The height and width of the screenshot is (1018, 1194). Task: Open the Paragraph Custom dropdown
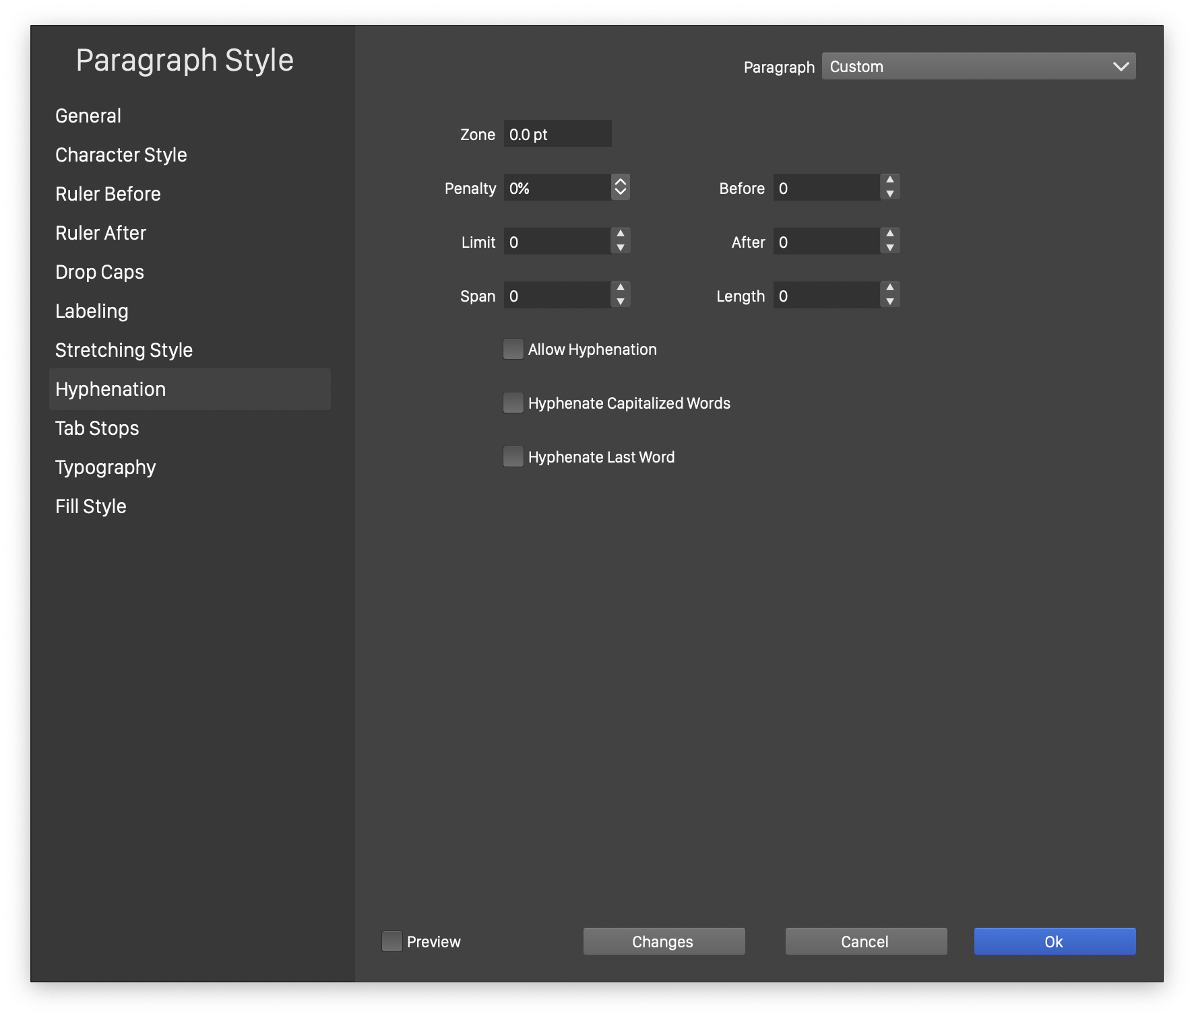pyautogui.click(x=978, y=66)
